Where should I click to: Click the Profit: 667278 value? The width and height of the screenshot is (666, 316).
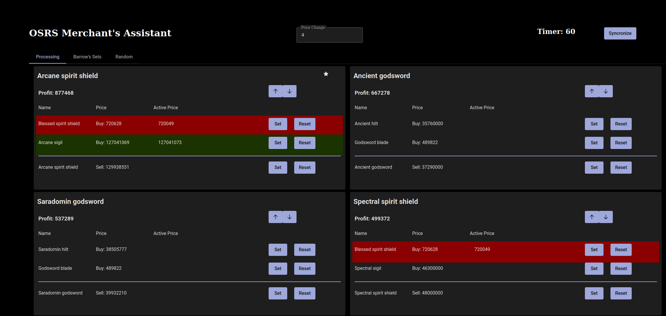(372, 93)
